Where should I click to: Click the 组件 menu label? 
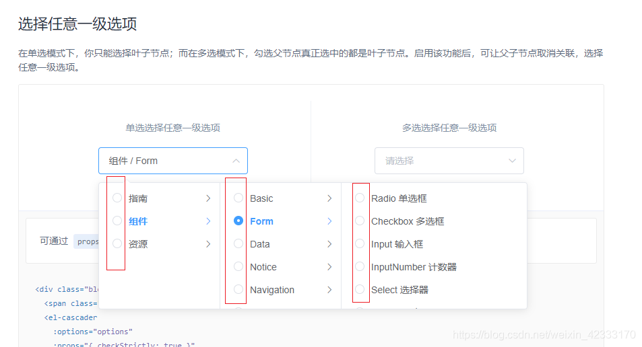138,221
